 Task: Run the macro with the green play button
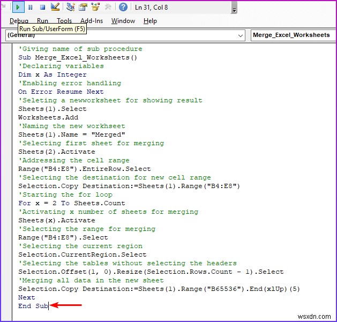click(18, 8)
